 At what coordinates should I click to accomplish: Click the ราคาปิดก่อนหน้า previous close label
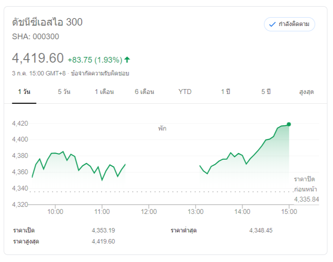(305, 183)
